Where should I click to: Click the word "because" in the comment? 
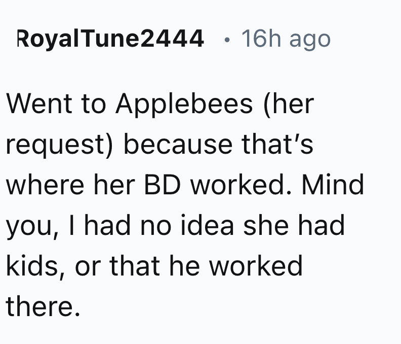click(178, 144)
